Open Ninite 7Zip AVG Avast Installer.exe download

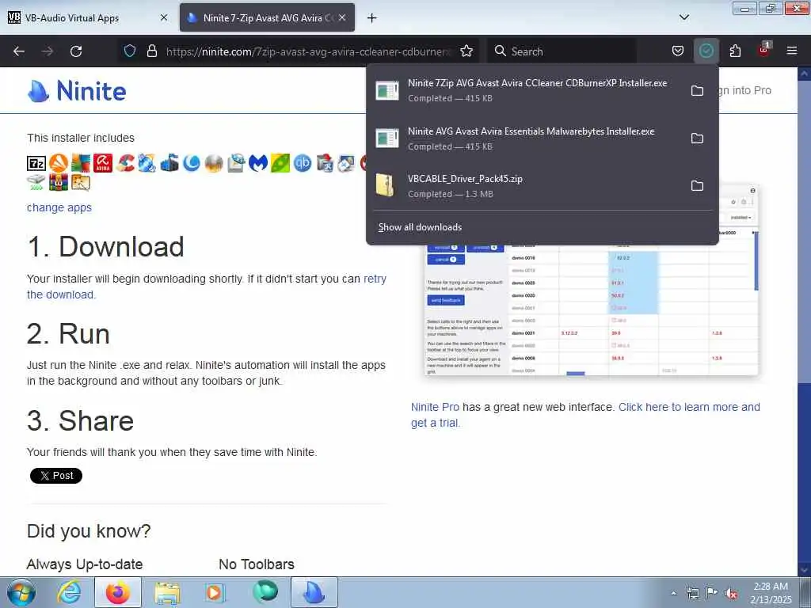(527, 90)
